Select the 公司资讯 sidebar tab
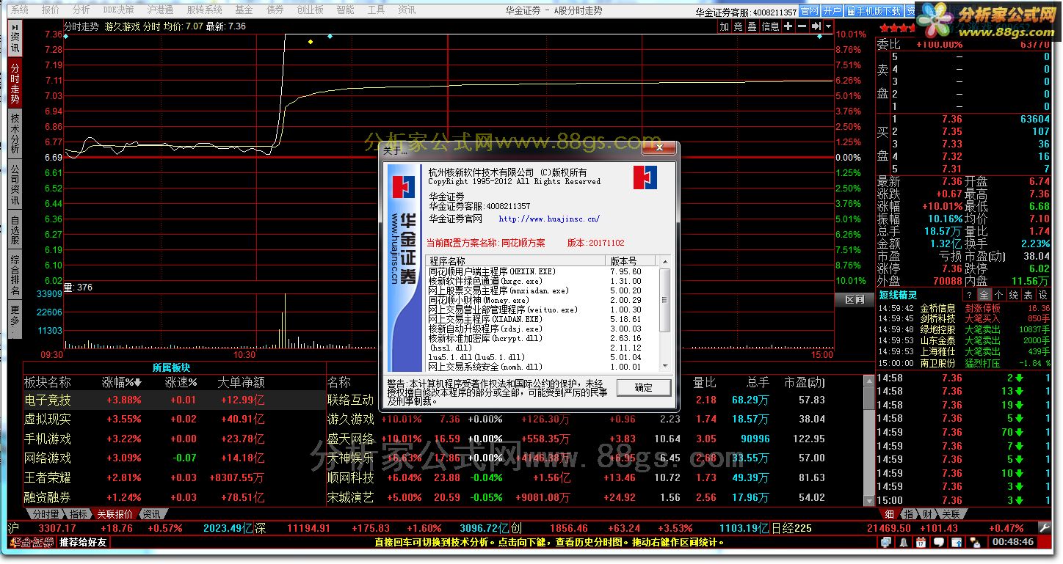Viewport: 1063px width, 564px height. (x=15, y=183)
